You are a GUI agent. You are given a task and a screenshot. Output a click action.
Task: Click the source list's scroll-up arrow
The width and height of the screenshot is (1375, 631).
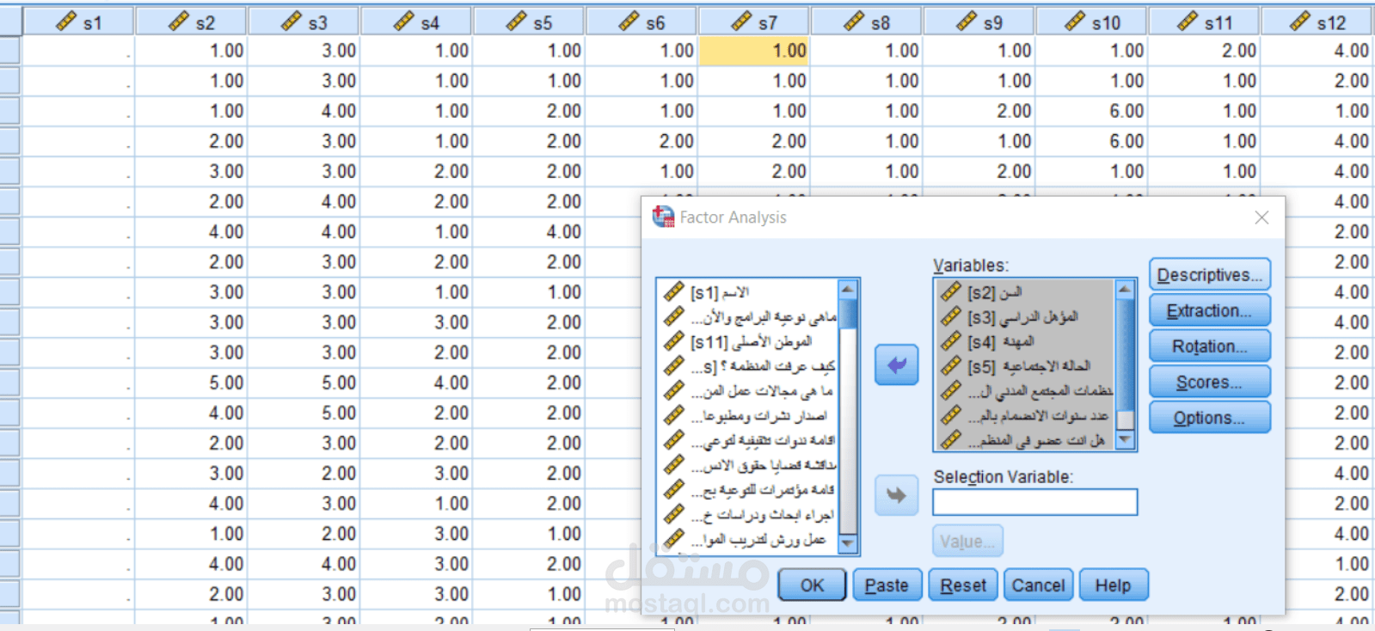848,289
